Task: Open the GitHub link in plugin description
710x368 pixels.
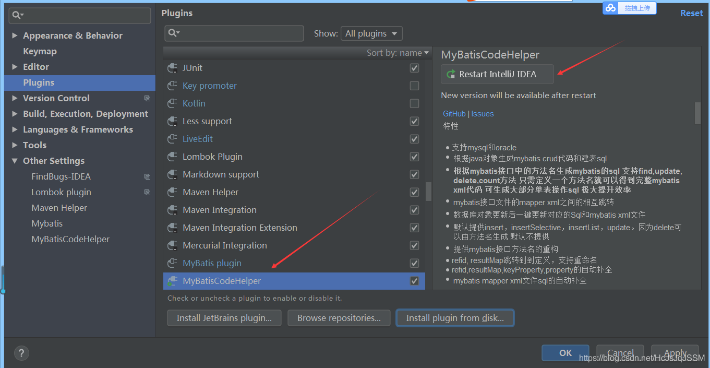Action: coord(454,114)
